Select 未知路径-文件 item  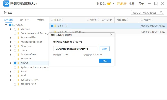[x=28, y=84]
